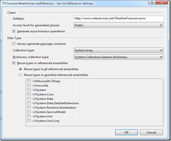Click the Address text field
Screen dimensions: 171x141
click(118, 18)
